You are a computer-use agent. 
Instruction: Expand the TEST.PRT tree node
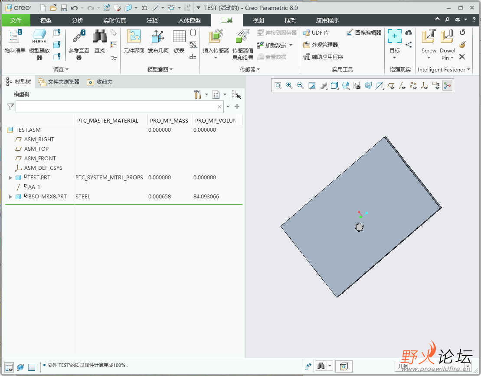click(10, 178)
